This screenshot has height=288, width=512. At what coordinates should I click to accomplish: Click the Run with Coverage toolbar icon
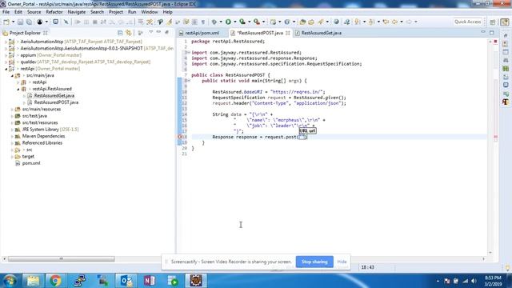coord(242,22)
